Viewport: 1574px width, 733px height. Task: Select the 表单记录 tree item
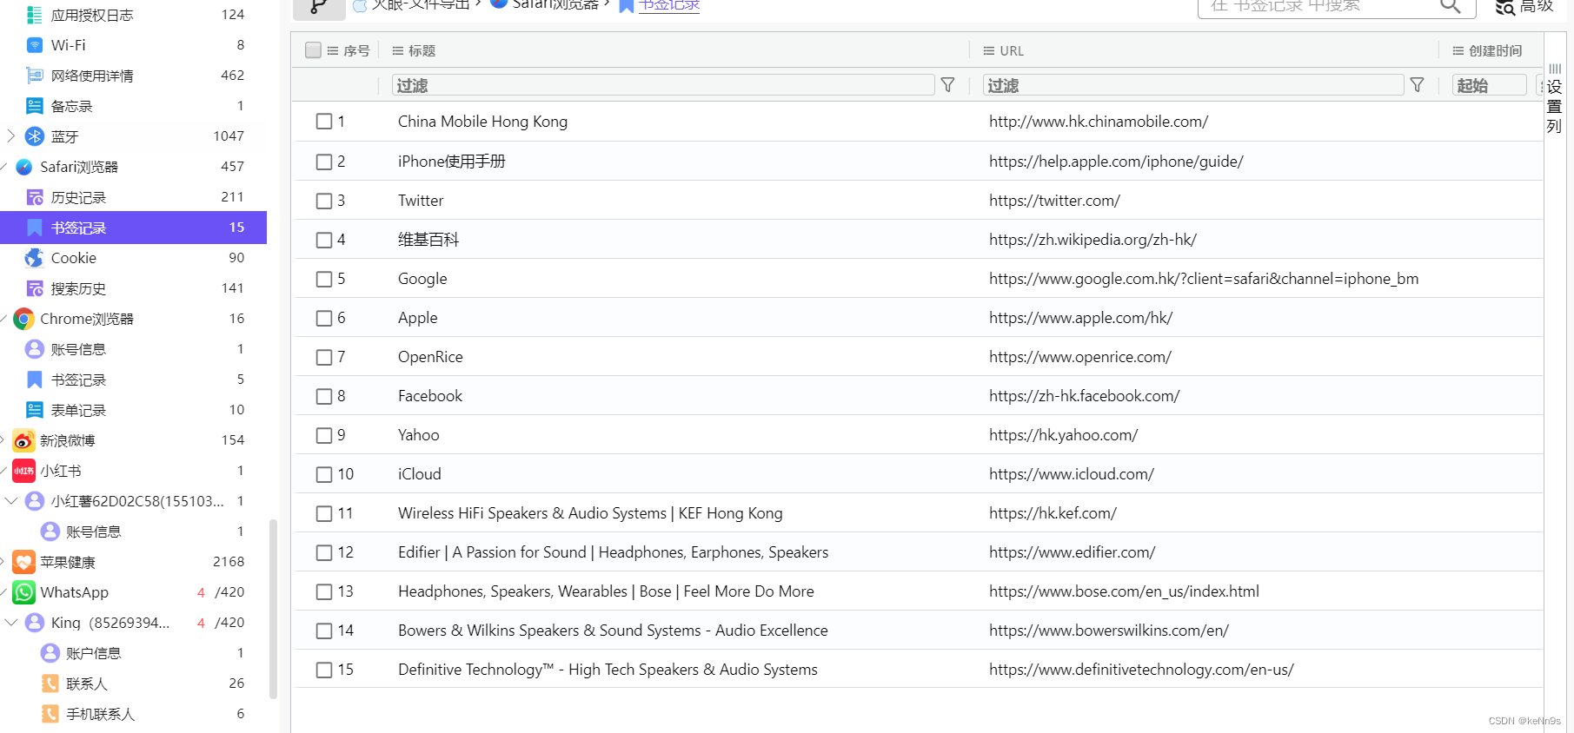coord(134,410)
